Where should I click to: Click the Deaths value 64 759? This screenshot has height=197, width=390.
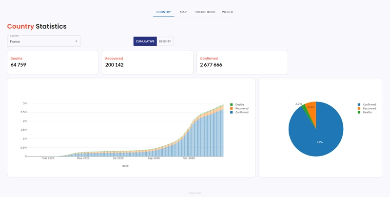click(x=19, y=65)
